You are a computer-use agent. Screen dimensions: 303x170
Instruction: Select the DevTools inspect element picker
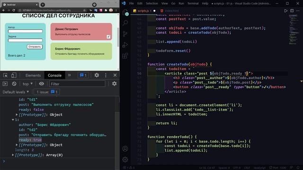(5, 75)
